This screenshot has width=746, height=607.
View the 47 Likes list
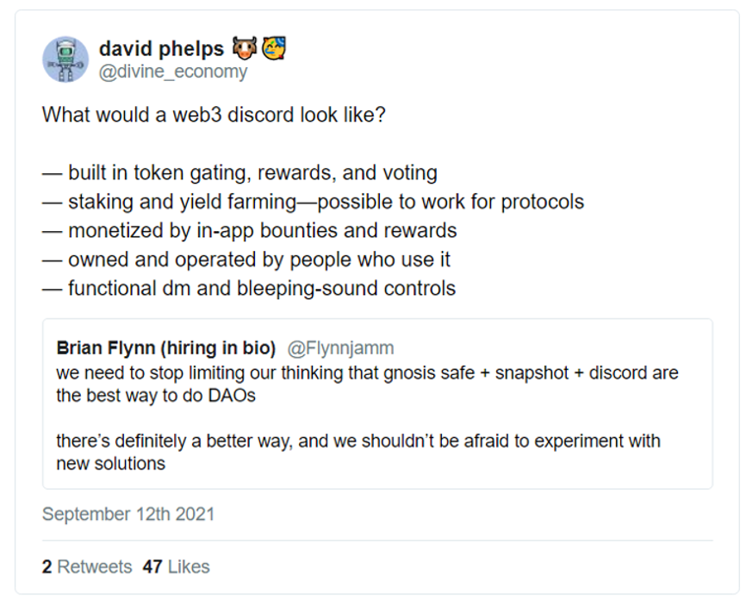176,566
